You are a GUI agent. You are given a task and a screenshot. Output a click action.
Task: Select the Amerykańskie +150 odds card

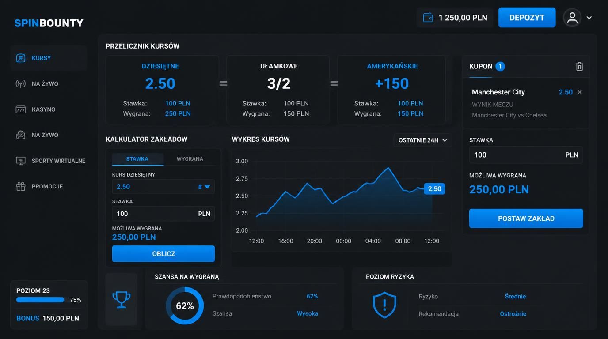391,90
